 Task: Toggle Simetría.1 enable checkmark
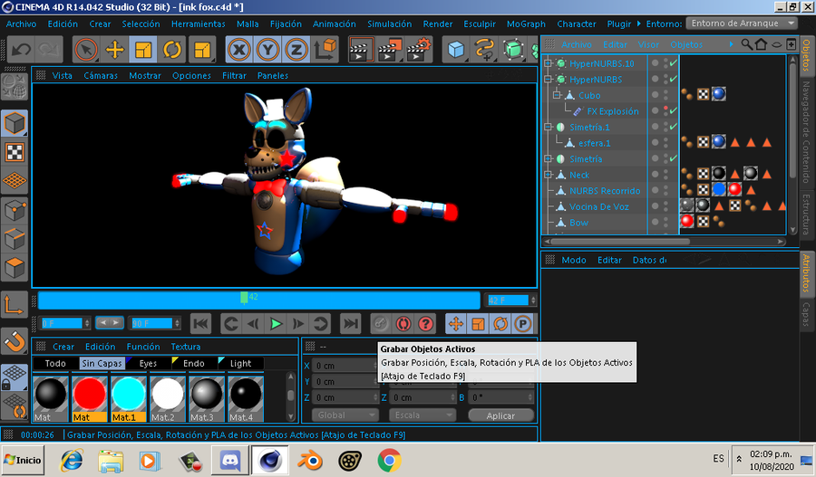tap(674, 127)
